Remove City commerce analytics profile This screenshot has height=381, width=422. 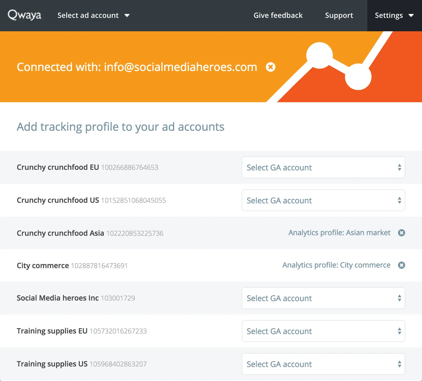tap(401, 265)
